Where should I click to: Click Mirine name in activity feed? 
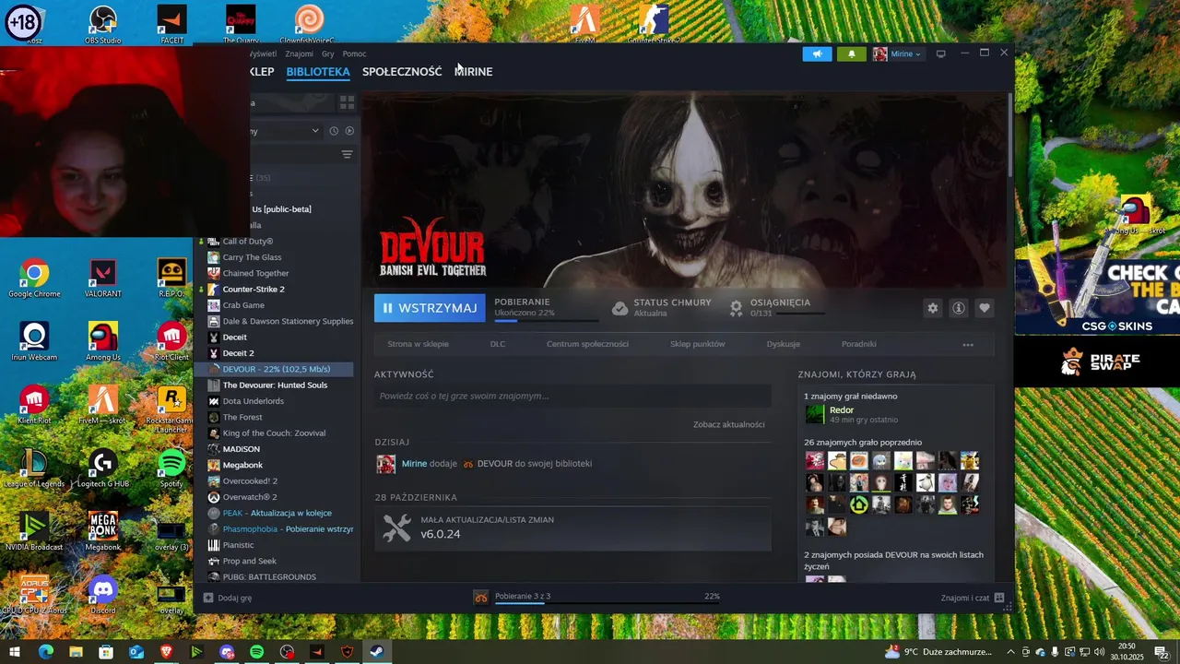(x=414, y=464)
